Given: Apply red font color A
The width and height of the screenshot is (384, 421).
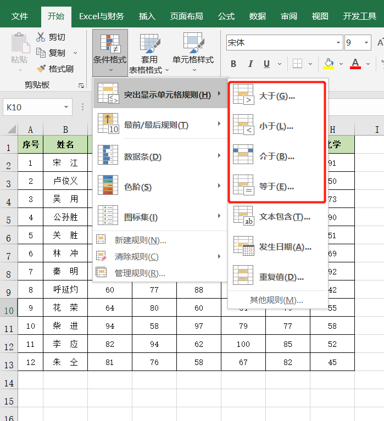Looking at the screenshot, I should (355, 64).
